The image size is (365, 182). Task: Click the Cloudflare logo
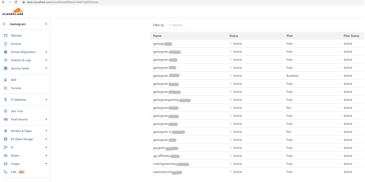(13, 12)
